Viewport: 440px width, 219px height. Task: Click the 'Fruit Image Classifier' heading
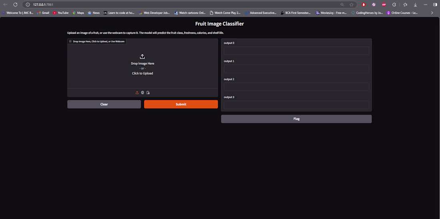[x=220, y=24]
